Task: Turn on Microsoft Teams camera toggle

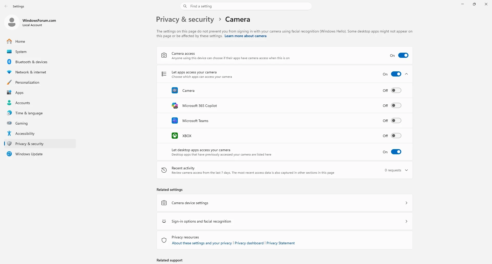Action: pyautogui.click(x=396, y=120)
